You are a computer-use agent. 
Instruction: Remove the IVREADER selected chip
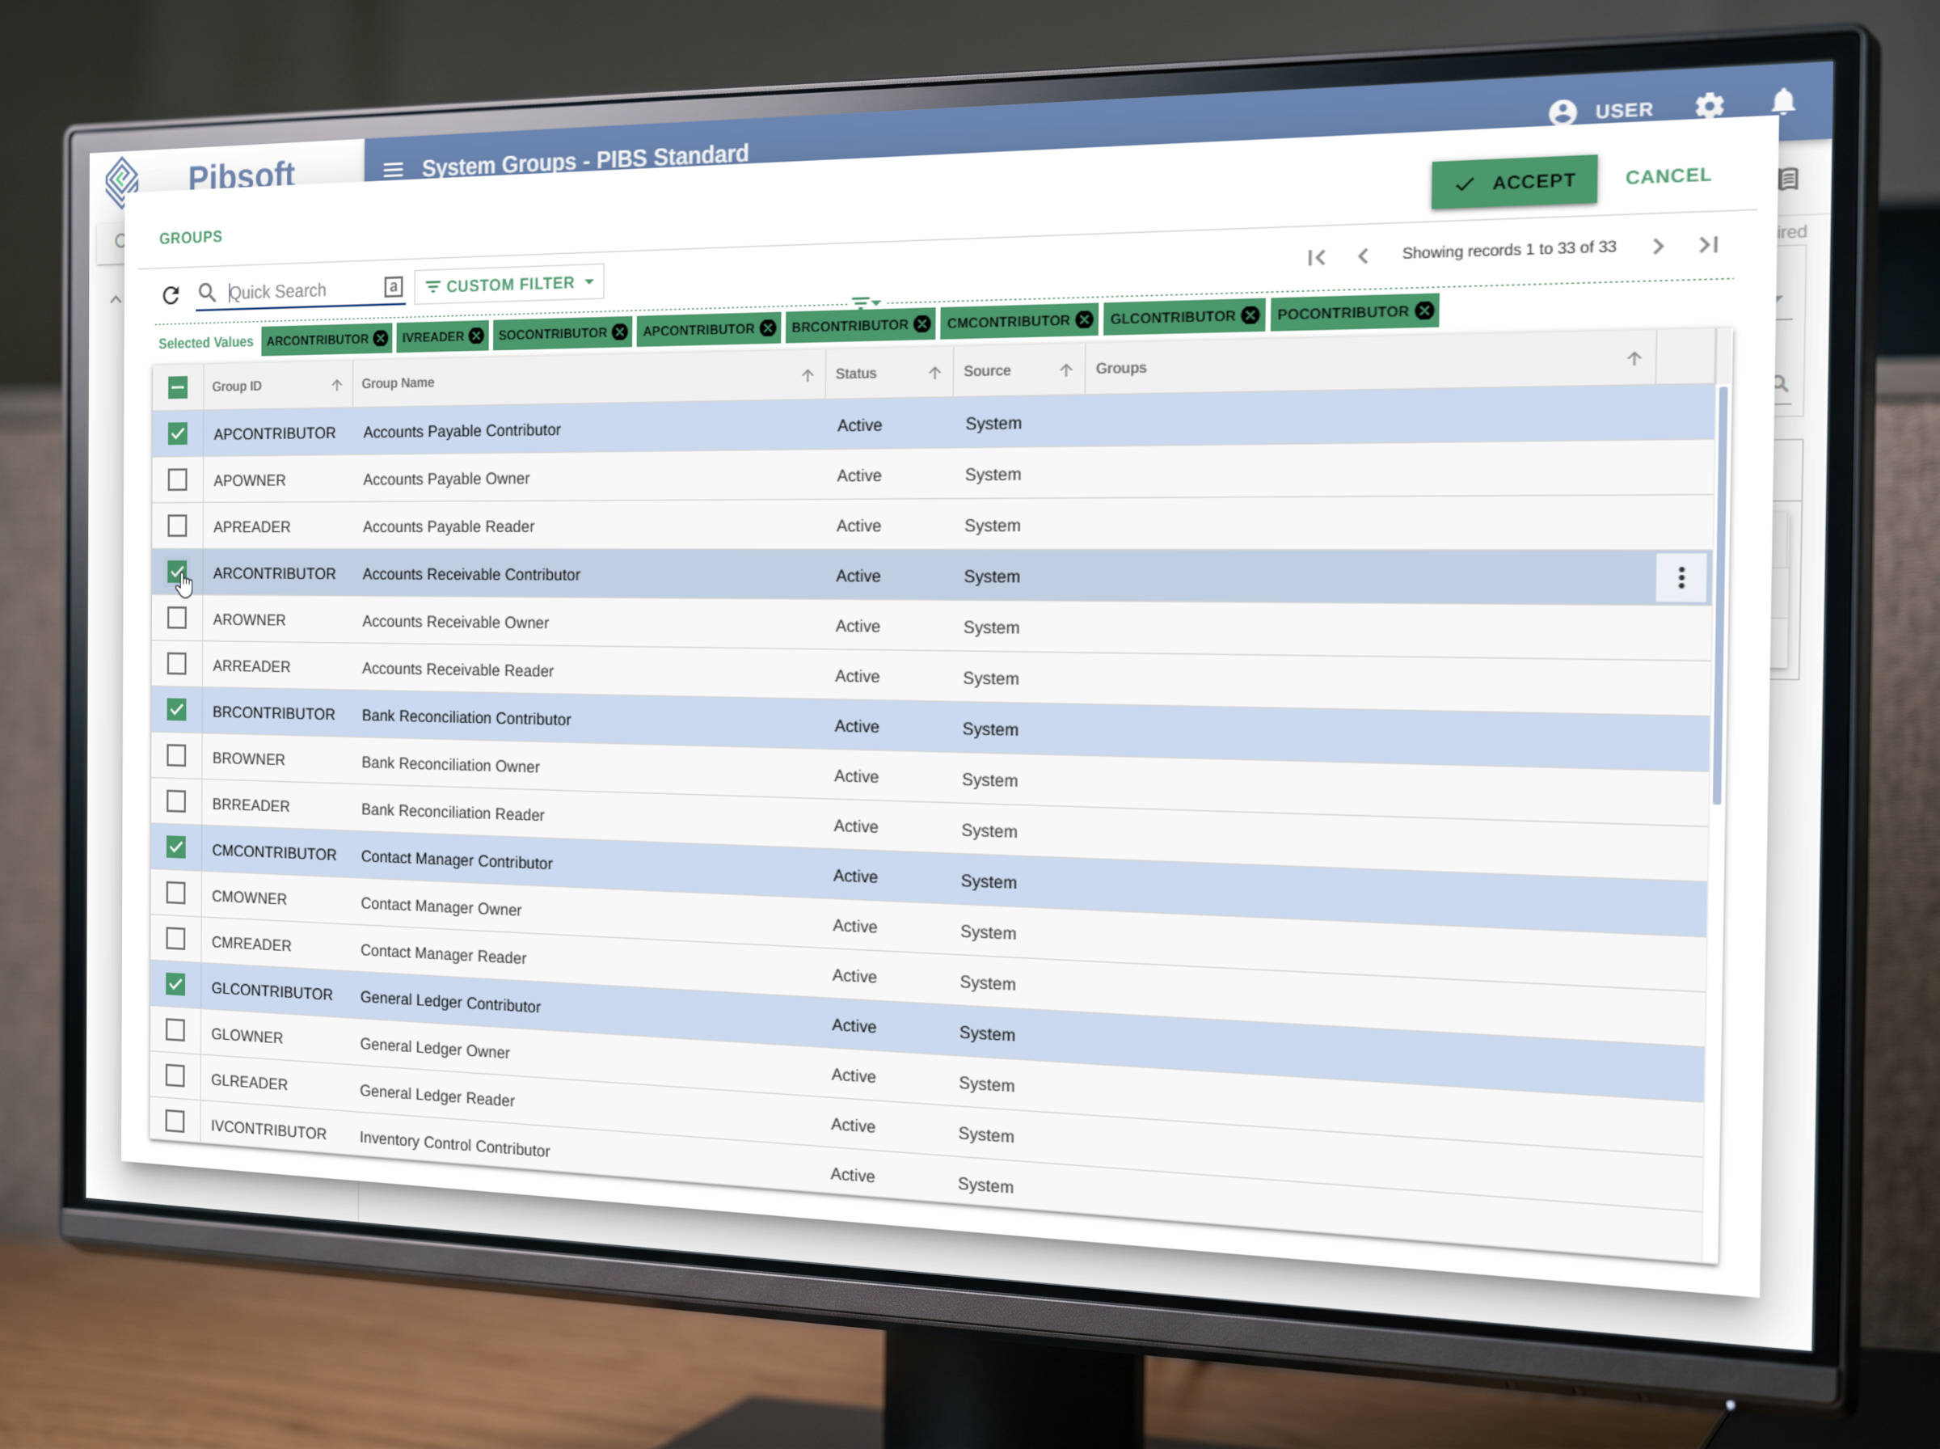click(476, 335)
